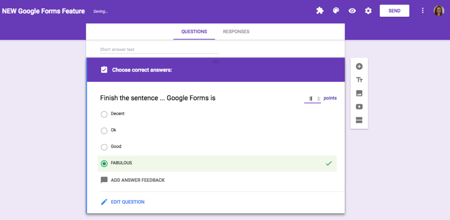
Task: Open the add-ons puzzle piece icon
Action: pos(320,11)
